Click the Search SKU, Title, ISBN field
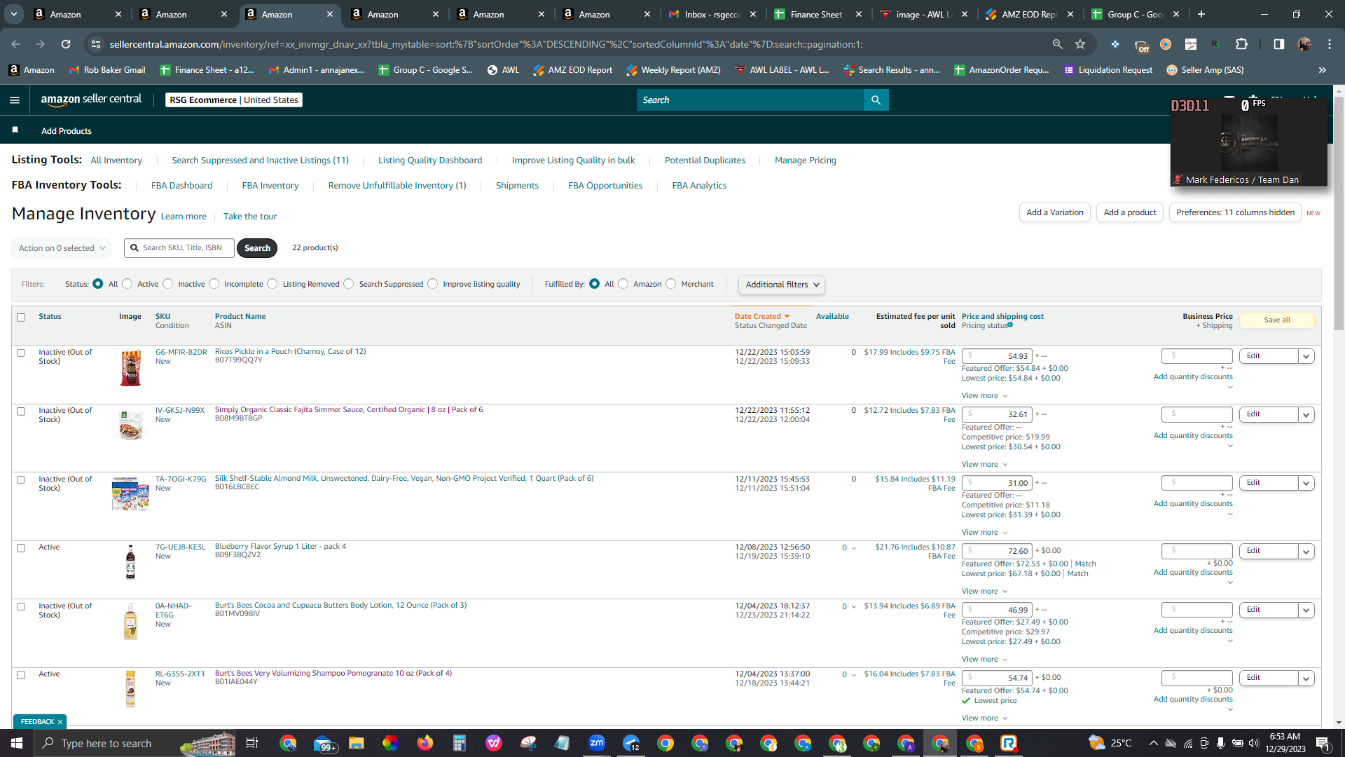This screenshot has width=1345, height=757. [179, 248]
